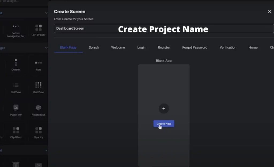Collapse the second widget section in the sidebar
This screenshot has height=167, width=274.
pyautogui.click(x=46, y=48)
